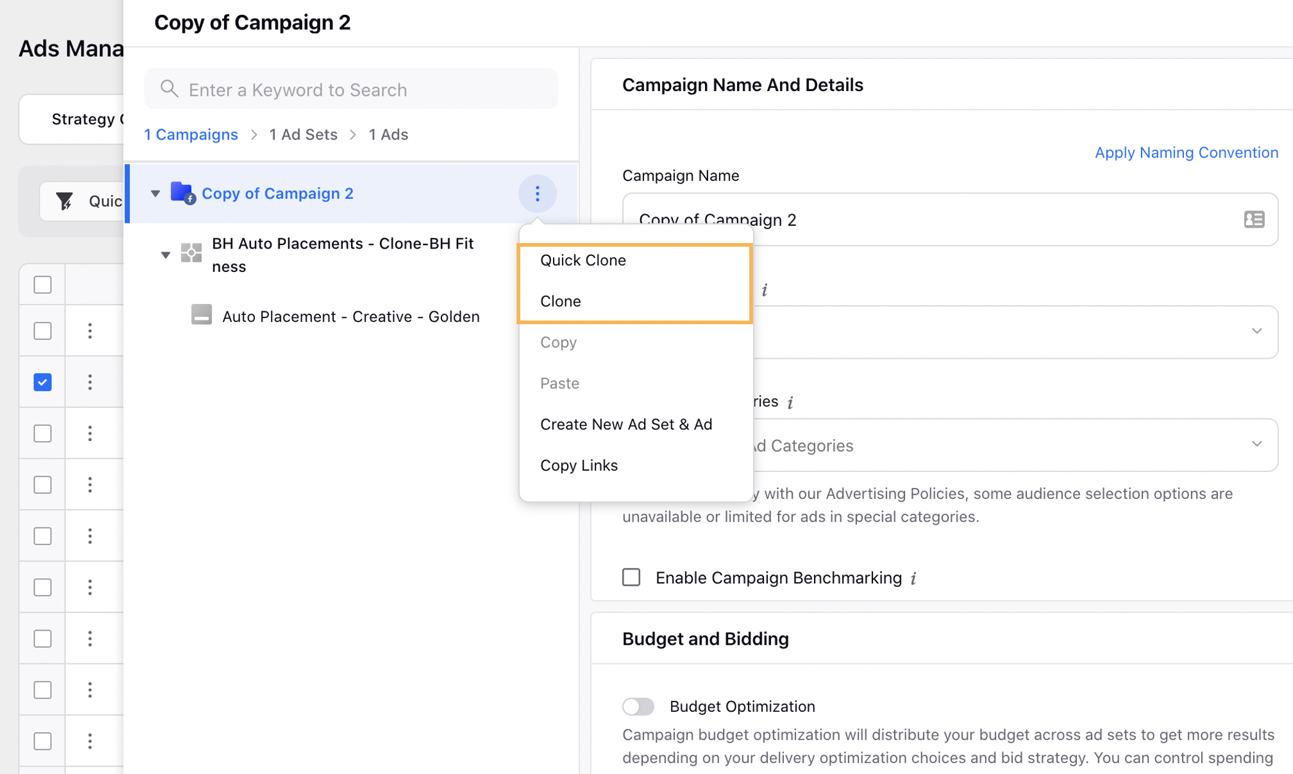Select Clone from the context menu
Image resolution: width=1293 pixels, height=774 pixels.
[560, 300]
